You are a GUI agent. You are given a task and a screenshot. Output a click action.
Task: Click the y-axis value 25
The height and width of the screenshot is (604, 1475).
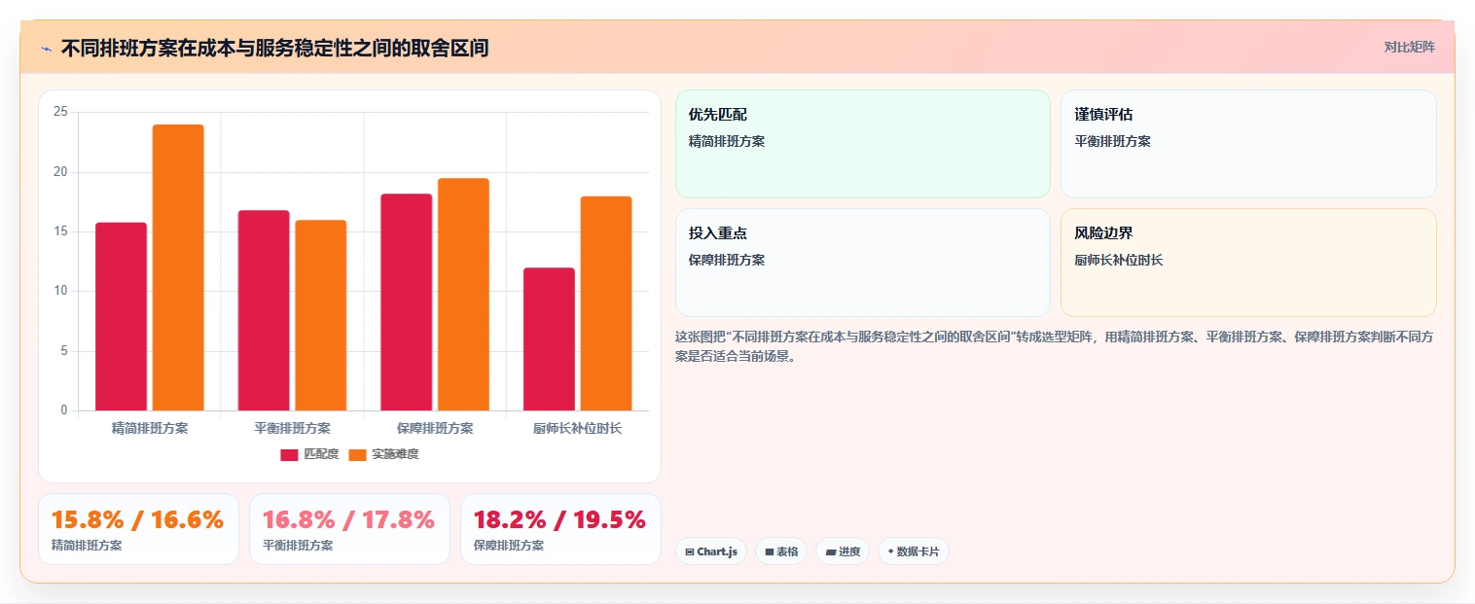60,112
